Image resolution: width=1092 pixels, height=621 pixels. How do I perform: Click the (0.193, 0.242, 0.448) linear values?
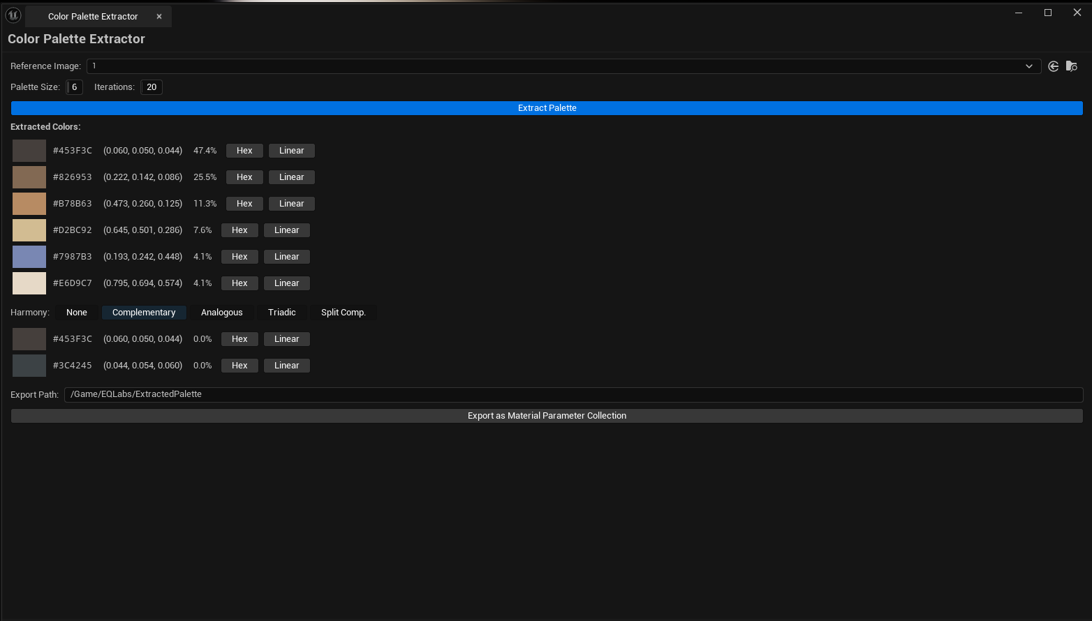[x=143, y=257]
